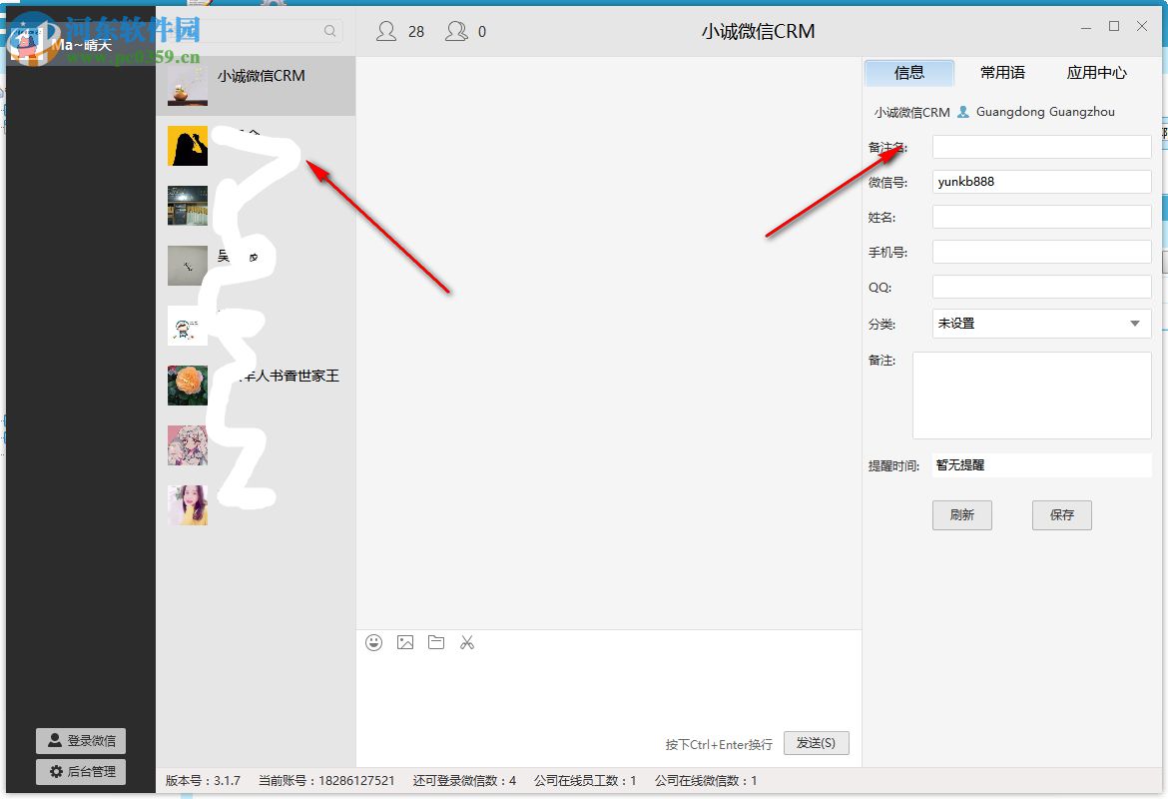Click the 小诚微信CRM window title
Image resolution: width=1168 pixels, height=799 pixels.
coord(759,31)
